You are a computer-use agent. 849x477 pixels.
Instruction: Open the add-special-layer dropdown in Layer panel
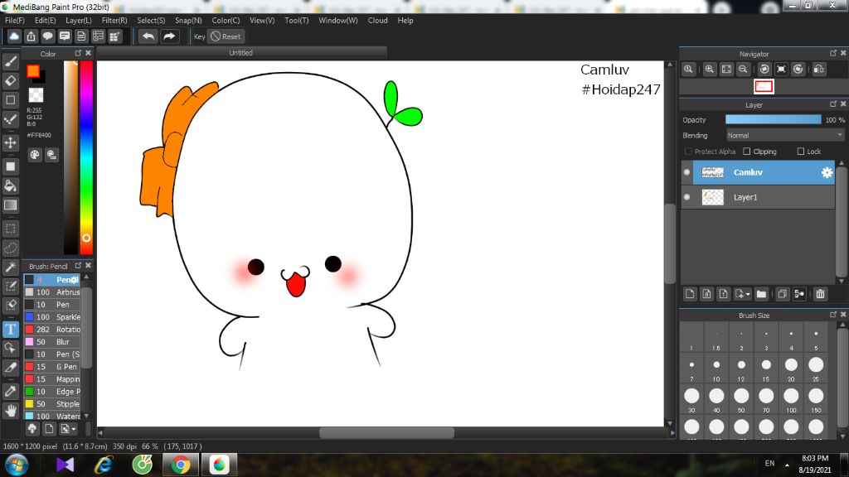click(x=742, y=294)
